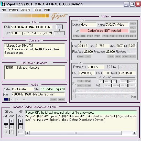141x141 pixels.
Task: Open the info link in Conversion
Action: coord(133,97)
